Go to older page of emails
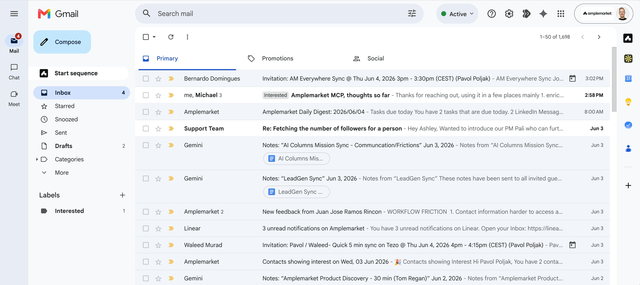 click(x=599, y=37)
